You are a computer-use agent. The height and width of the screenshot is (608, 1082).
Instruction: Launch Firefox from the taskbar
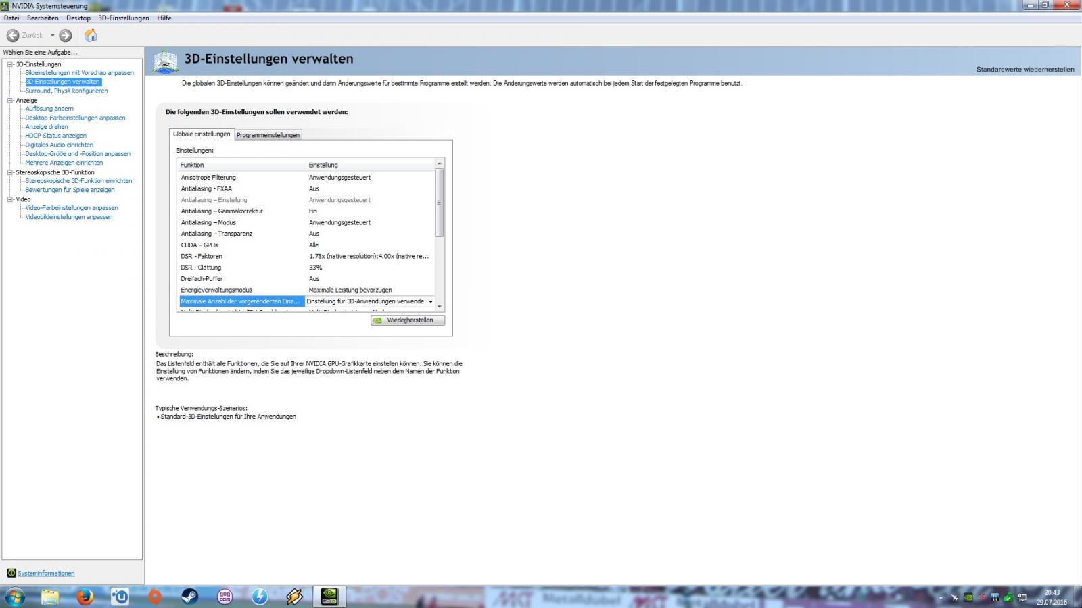pos(85,597)
